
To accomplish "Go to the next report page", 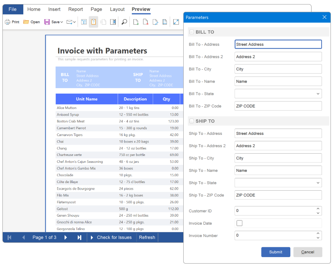I will 66,237.
